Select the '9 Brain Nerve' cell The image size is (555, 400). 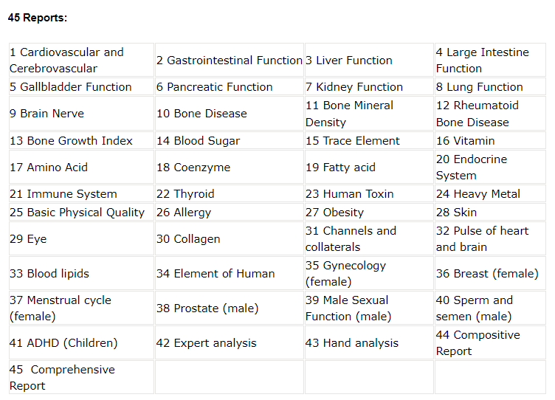point(81,113)
